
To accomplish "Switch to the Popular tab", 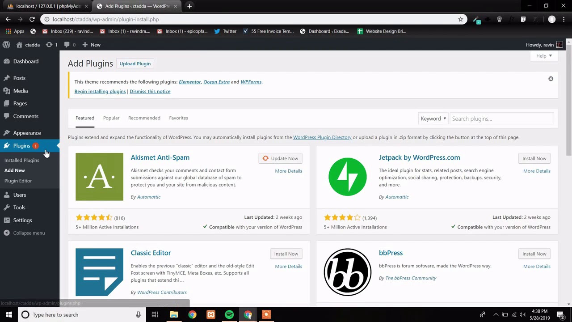I will 111,118.
